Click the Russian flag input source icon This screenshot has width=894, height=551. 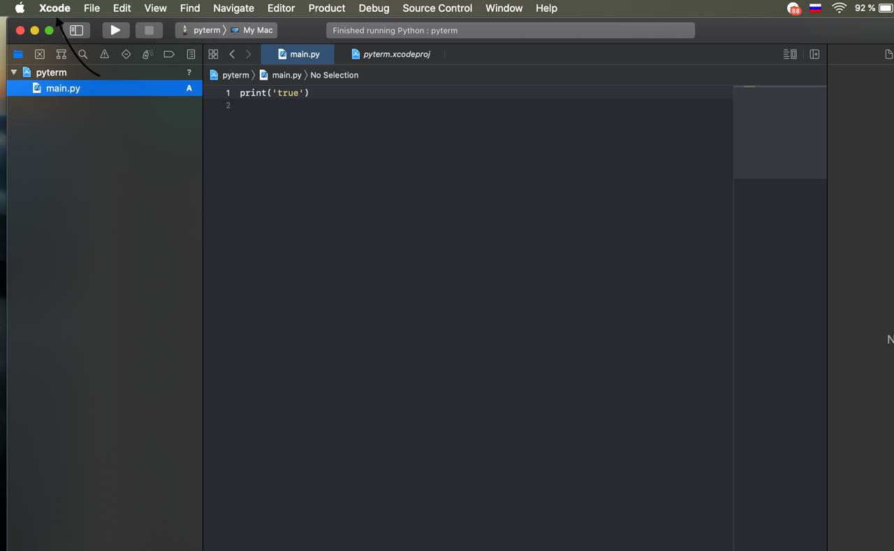point(815,8)
